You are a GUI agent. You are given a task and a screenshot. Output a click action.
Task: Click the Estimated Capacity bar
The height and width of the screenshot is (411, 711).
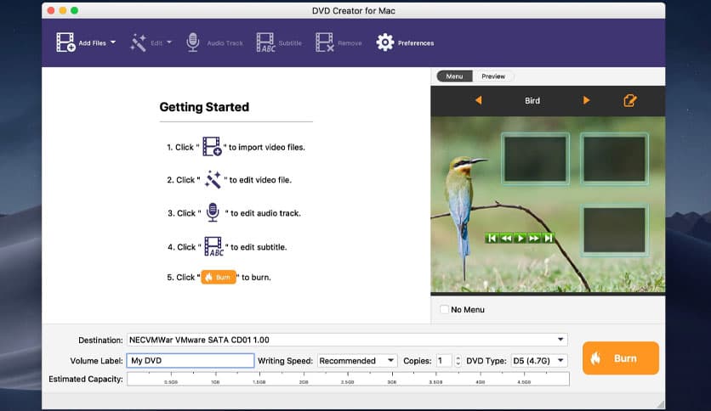coord(348,379)
